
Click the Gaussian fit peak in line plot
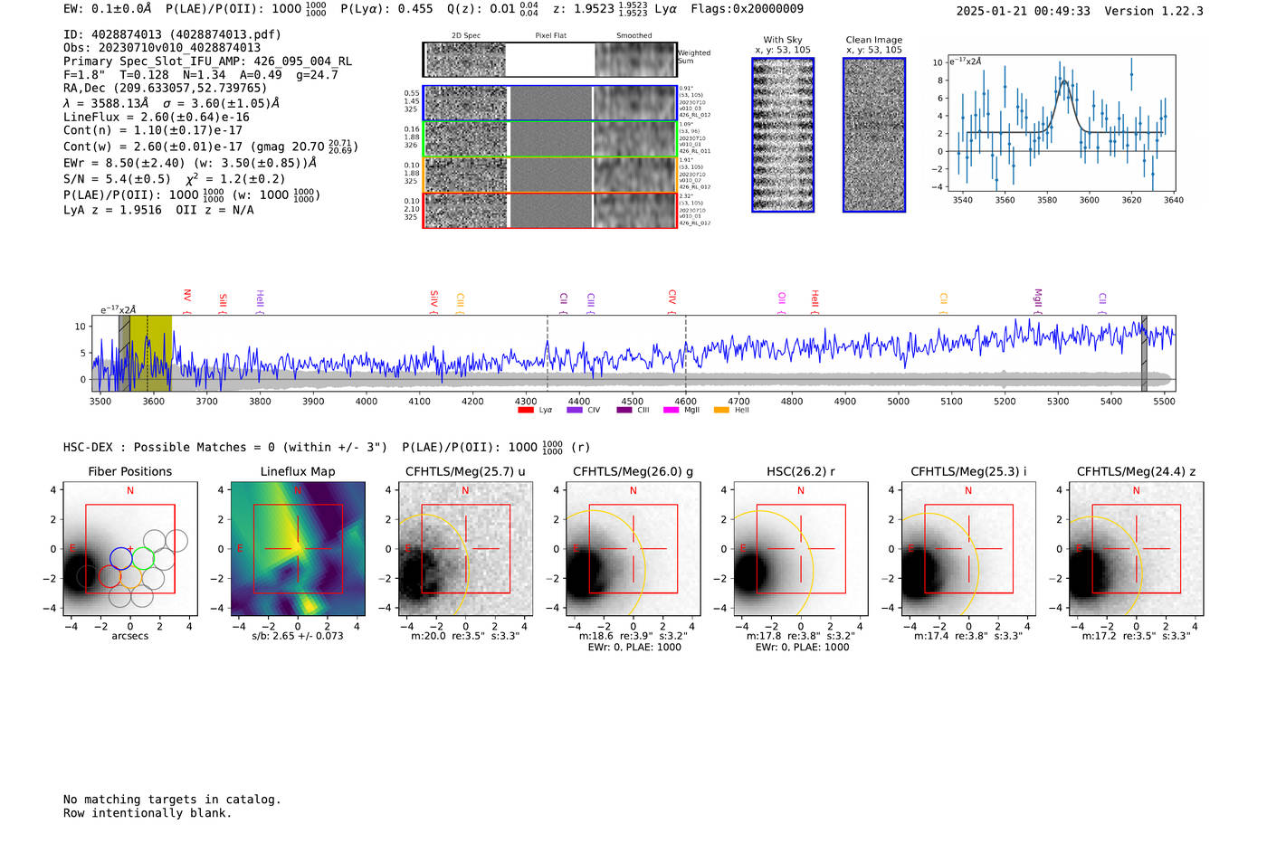(x=1065, y=81)
